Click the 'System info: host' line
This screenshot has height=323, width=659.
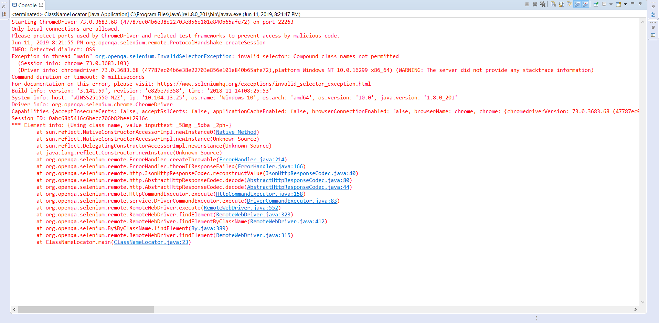[x=234, y=98]
